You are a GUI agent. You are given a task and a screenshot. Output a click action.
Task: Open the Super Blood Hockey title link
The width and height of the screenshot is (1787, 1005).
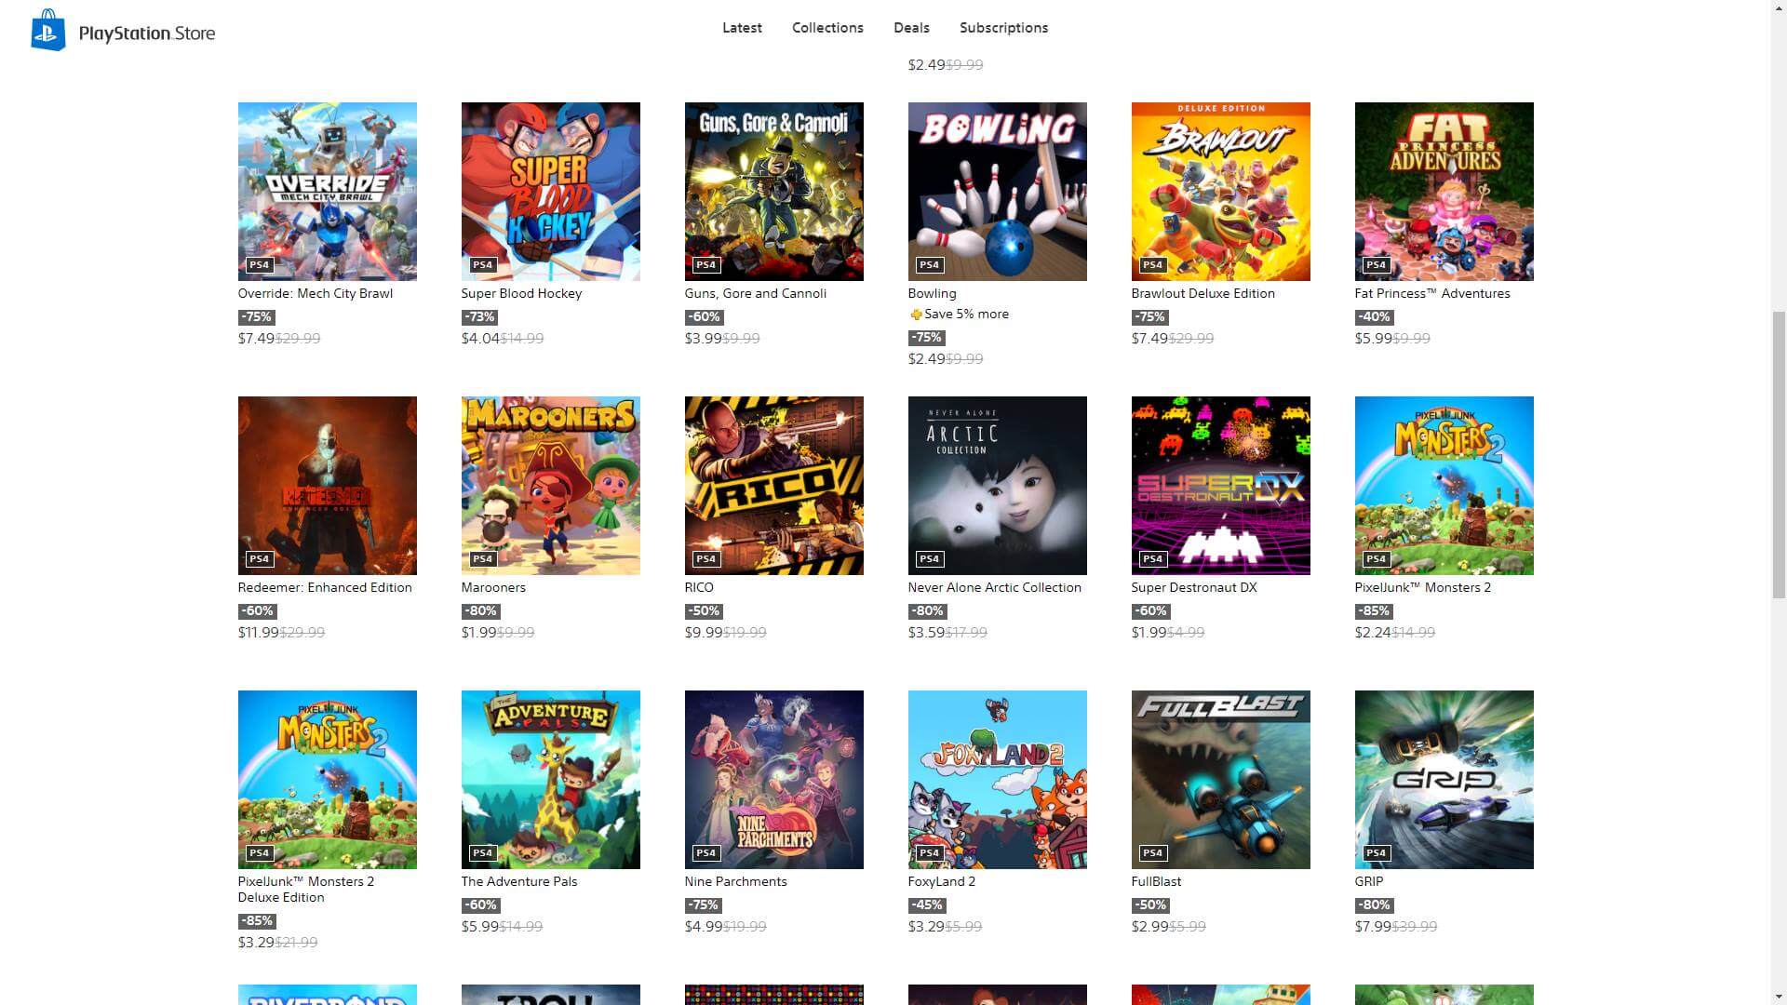pos(521,293)
